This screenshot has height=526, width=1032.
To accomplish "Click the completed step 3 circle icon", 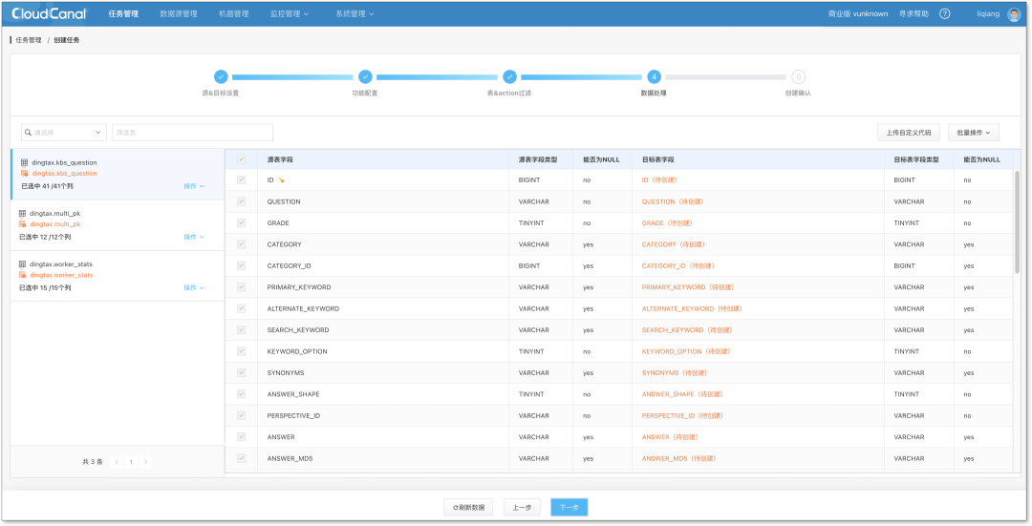I will click(x=509, y=77).
